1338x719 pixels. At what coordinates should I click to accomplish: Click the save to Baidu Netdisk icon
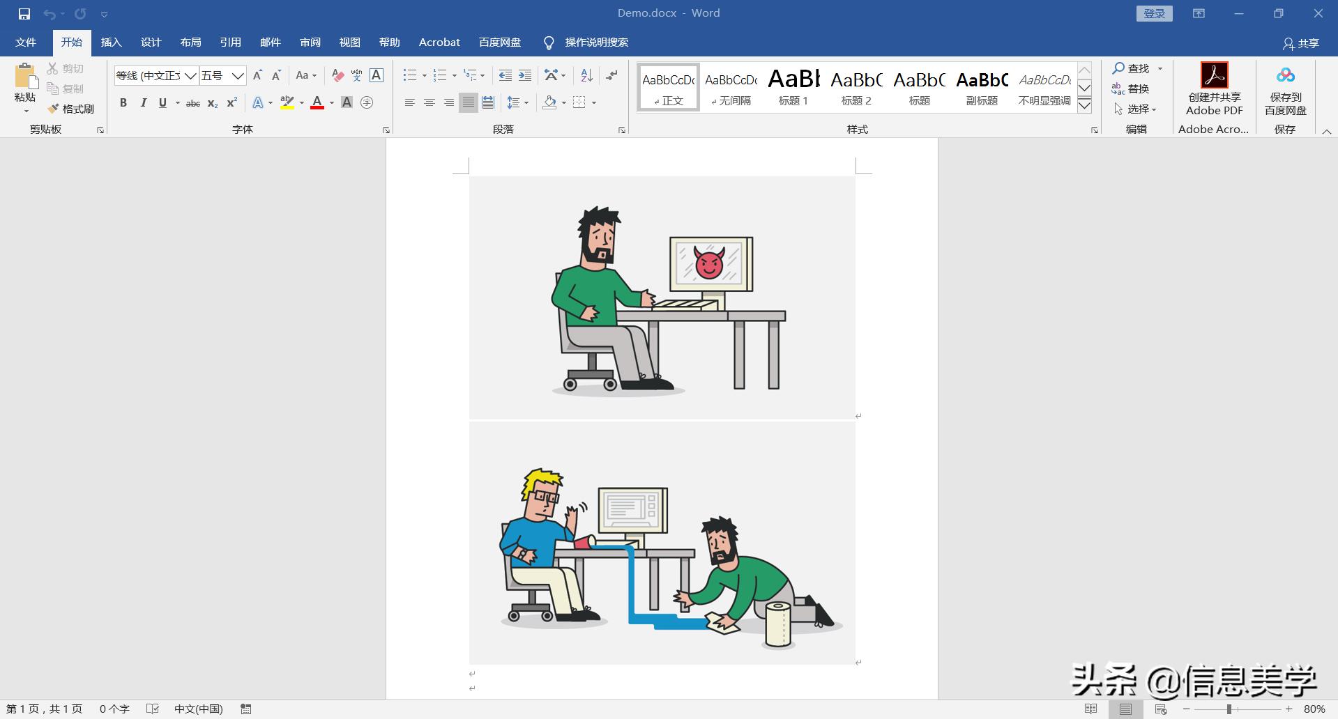pyautogui.click(x=1285, y=75)
